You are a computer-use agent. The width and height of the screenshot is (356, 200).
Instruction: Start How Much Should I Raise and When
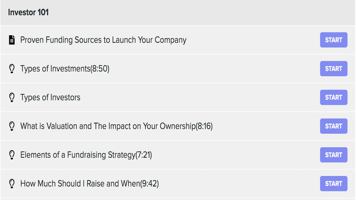pyautogui.click(x=333, y=184)
